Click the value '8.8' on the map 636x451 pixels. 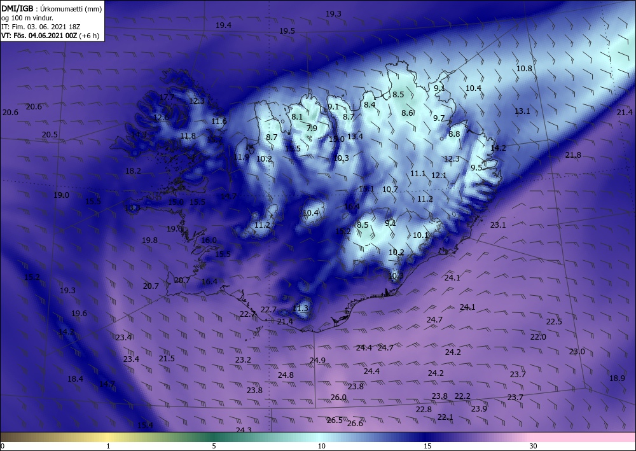tap(454, 134)
